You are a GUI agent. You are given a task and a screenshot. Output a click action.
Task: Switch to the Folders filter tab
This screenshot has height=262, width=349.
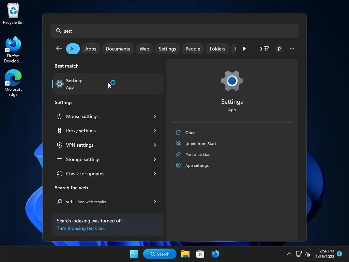tap(217, 49)
